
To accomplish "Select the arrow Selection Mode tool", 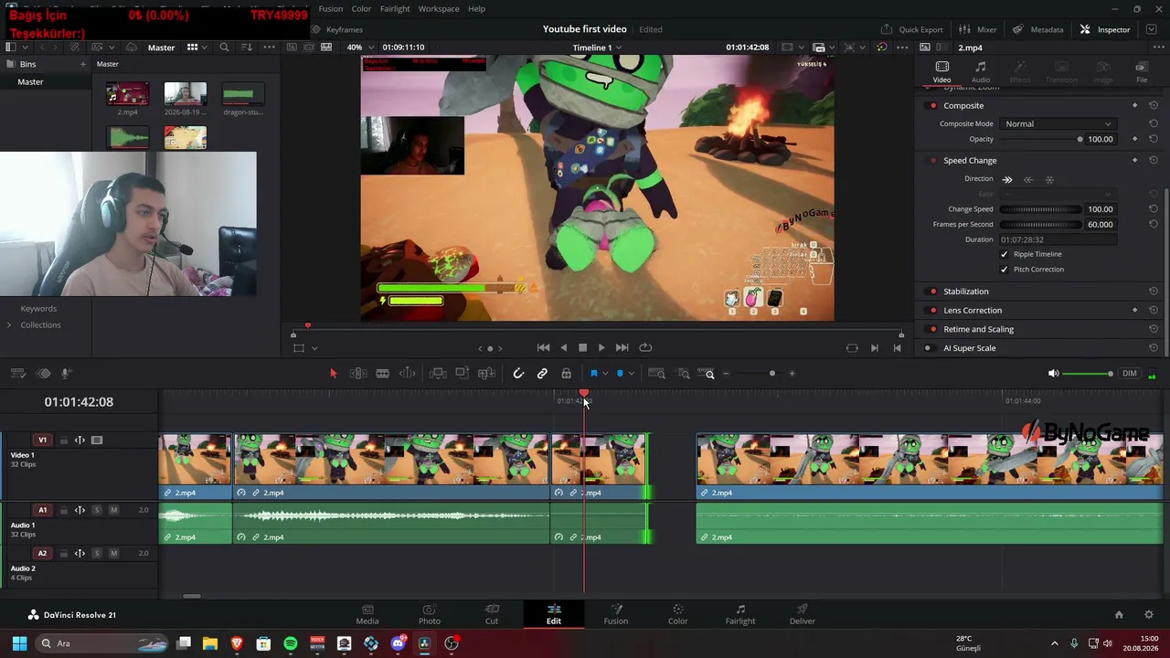I will (333, 373).
